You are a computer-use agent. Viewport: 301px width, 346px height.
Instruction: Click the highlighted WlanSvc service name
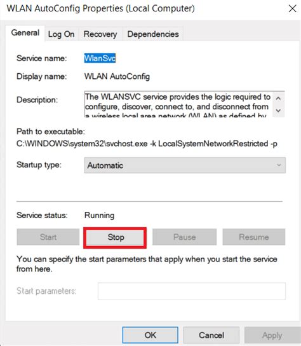100,59
